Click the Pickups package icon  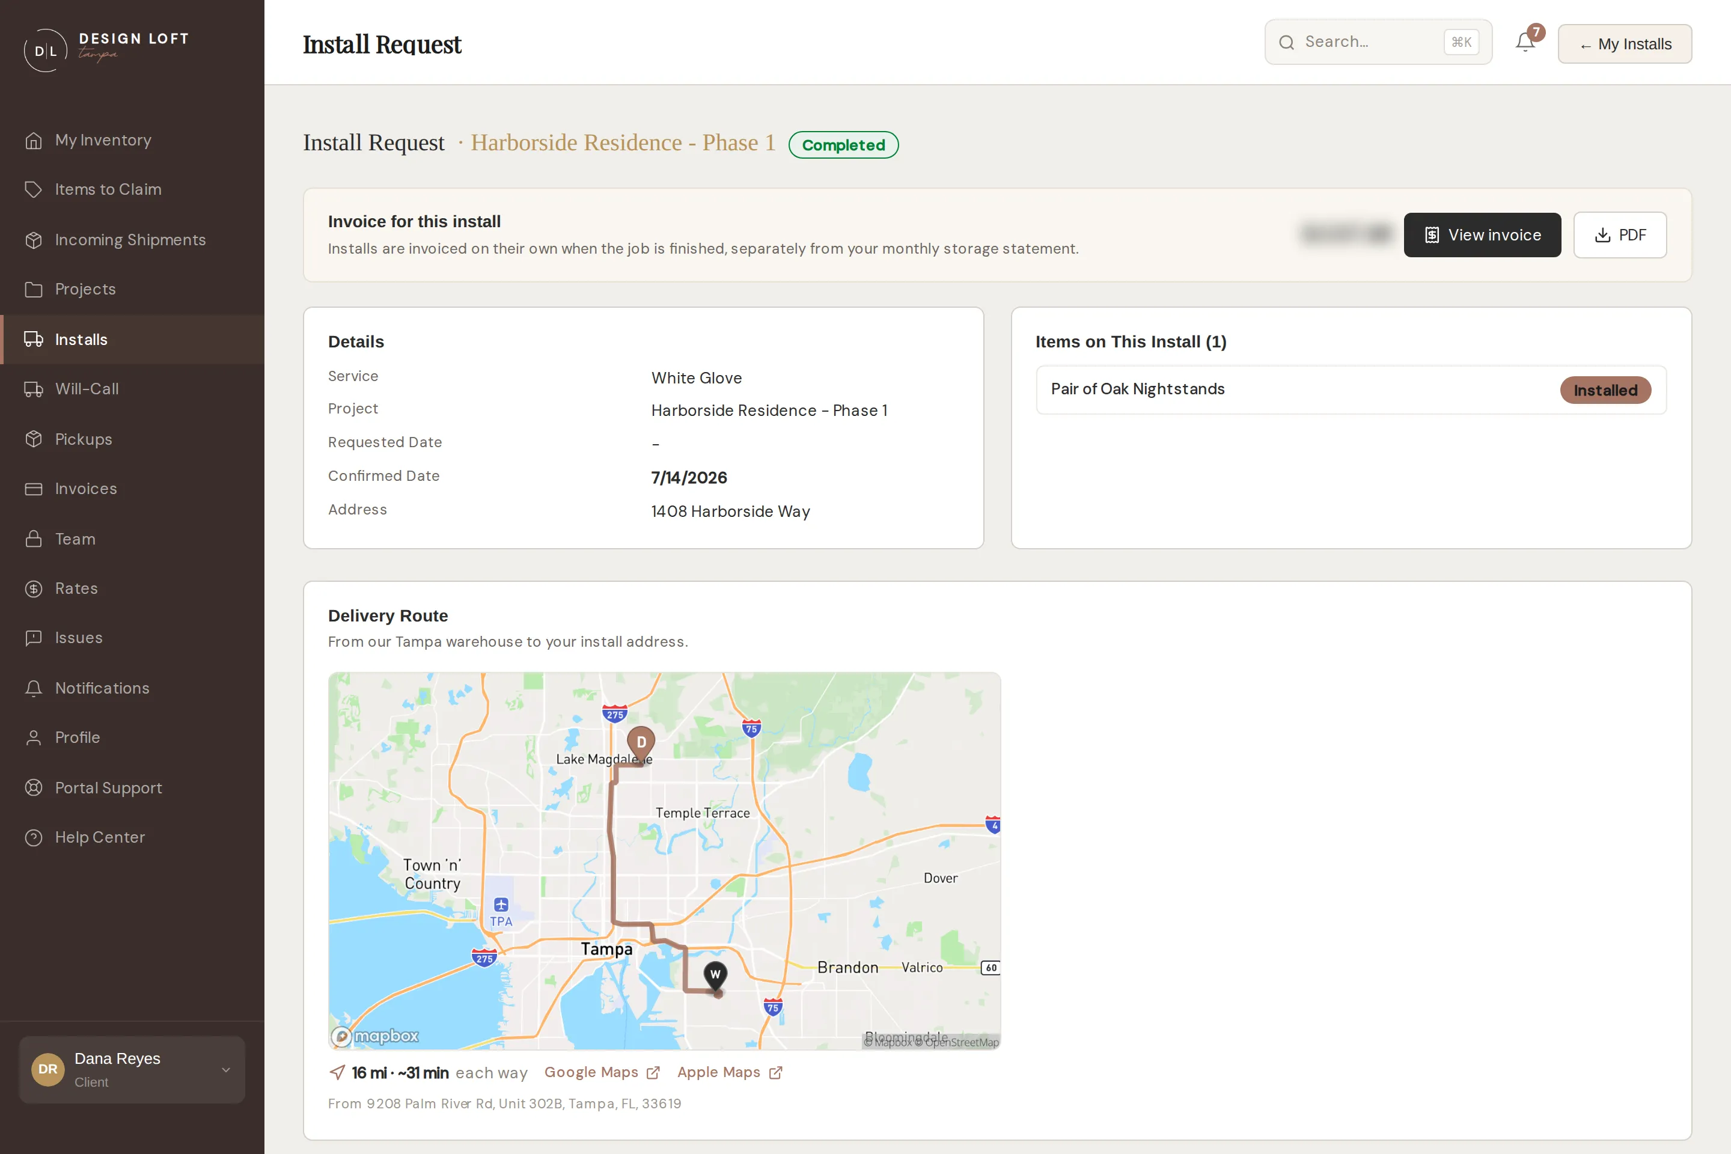click(34, 439)
